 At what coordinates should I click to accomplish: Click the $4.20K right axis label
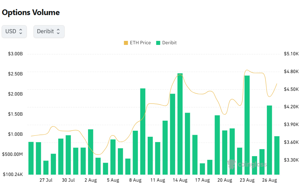click(291, 107)
